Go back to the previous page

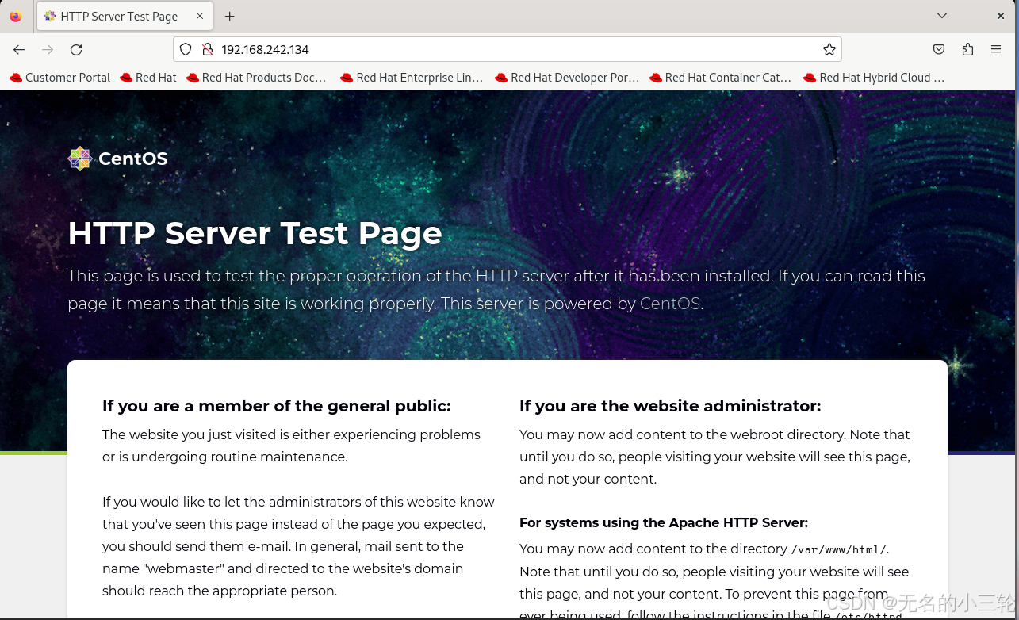point(19,49)
